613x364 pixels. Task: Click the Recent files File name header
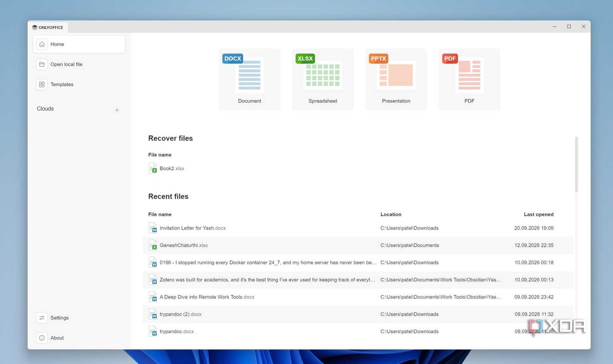[x=160, y=214]
